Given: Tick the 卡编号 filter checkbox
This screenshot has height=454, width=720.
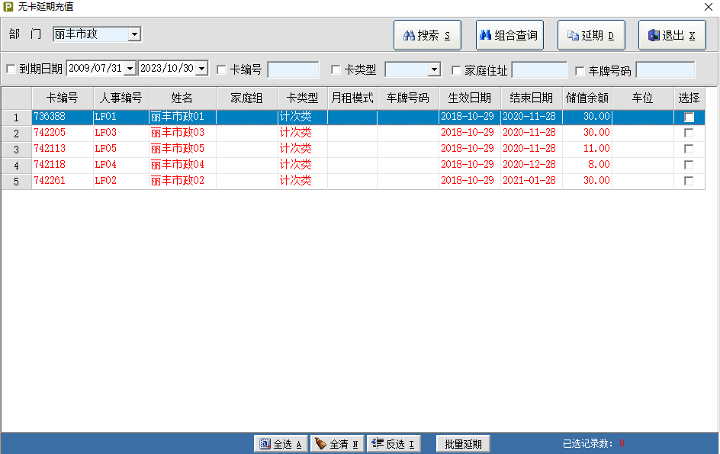Looking at the screenshot, I should pyautogui.click(x=222, y=69).
